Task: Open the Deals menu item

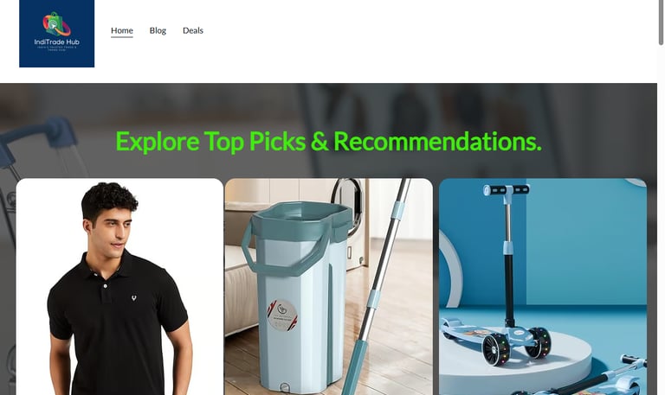Action: click(x=193, y=30)
